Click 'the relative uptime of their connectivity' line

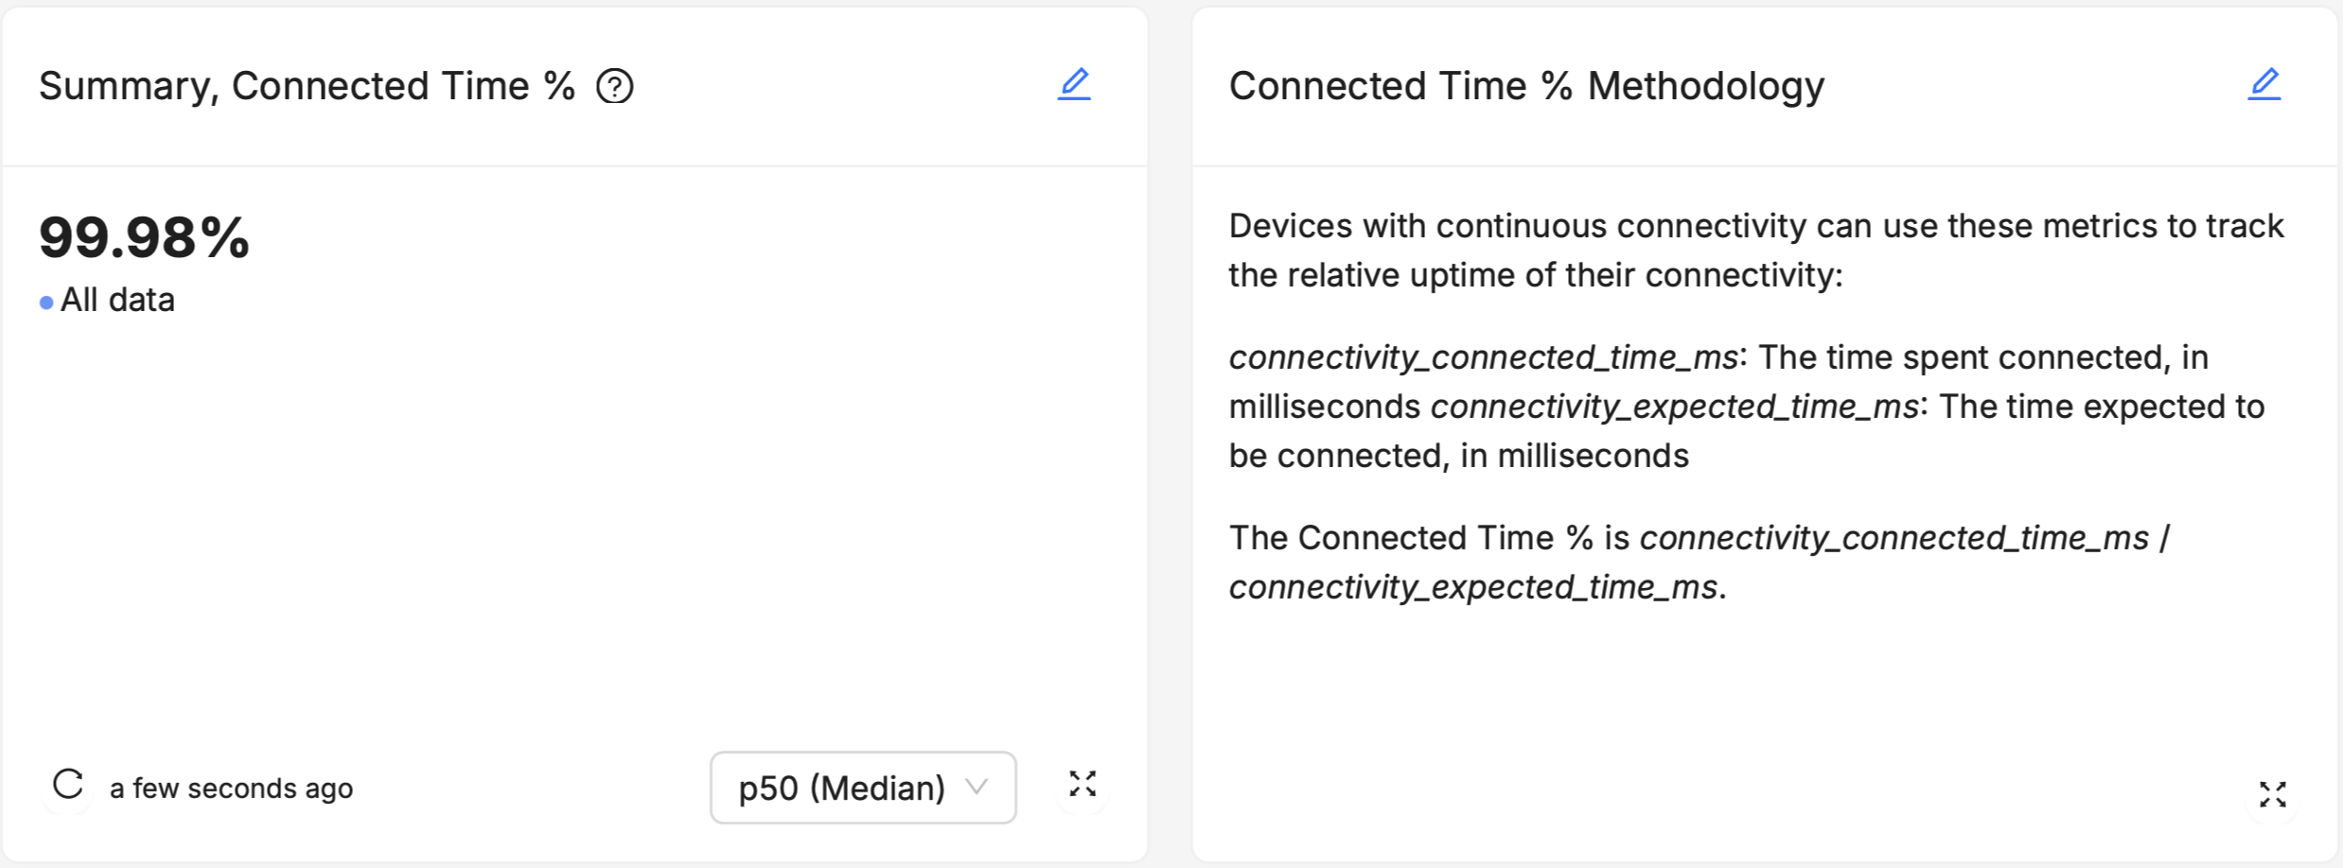pyautogui.click(x=1535, y=276)
